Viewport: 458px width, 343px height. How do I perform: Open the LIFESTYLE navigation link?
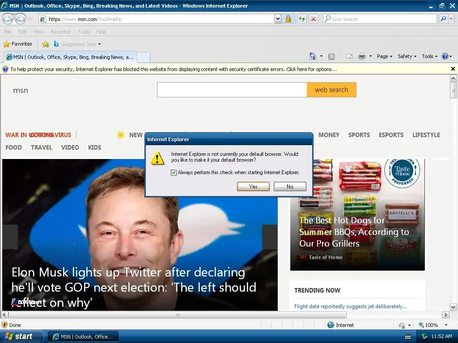click(x=426, y=135)
